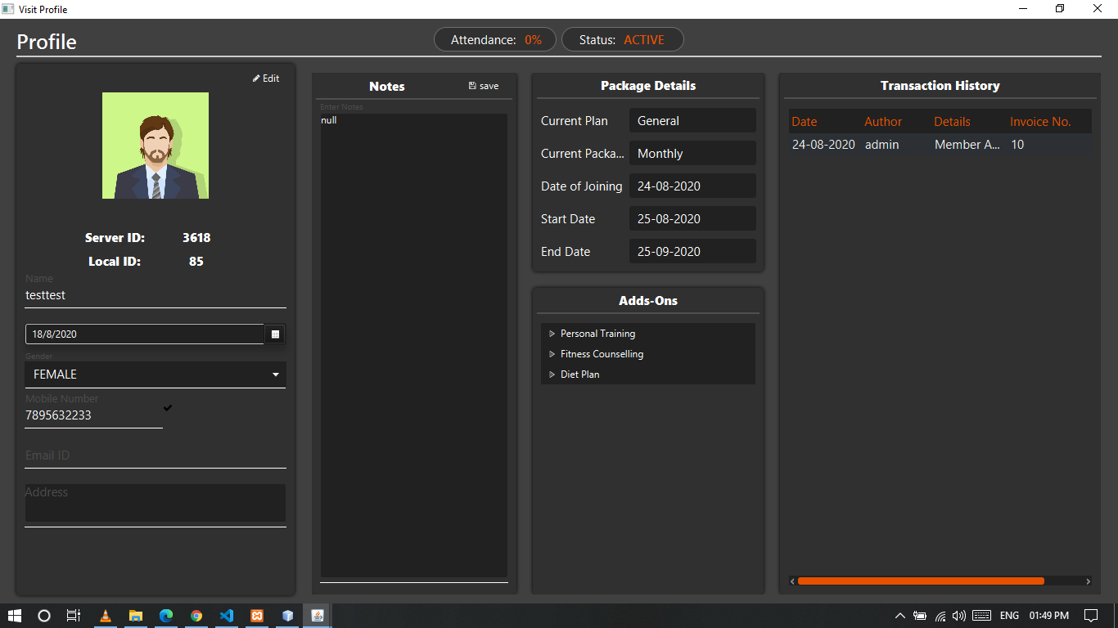This screenshot has height=628, width=1118.
Task: Click the profile avatar picture
Action: coord(156,146)
